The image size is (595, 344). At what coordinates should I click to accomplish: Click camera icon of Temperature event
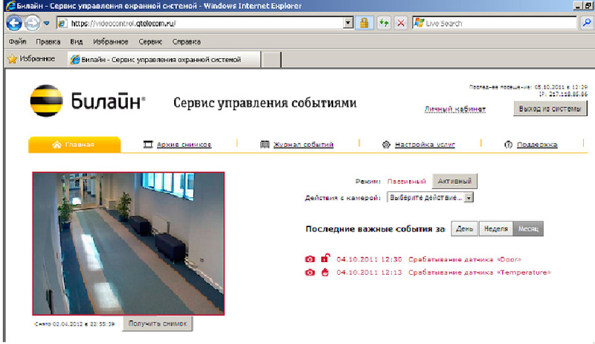310,273
